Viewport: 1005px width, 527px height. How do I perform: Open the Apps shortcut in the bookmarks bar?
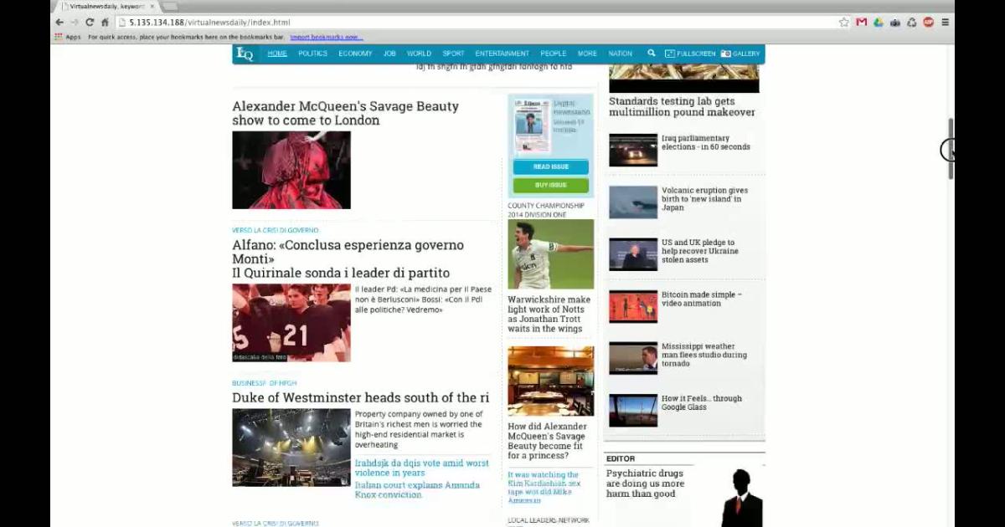(x=68, y=37)
